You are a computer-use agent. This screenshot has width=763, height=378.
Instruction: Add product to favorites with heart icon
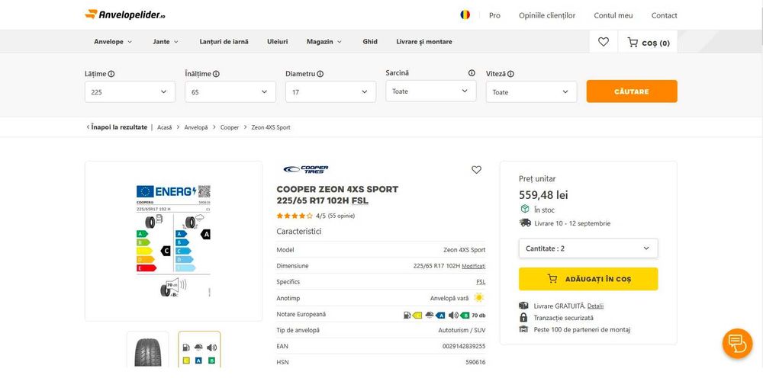(476, 170)
